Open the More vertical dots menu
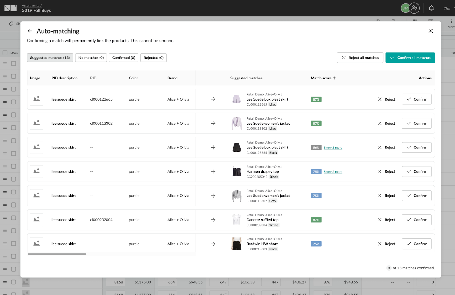The image size is (455, 295). [451, 22]
